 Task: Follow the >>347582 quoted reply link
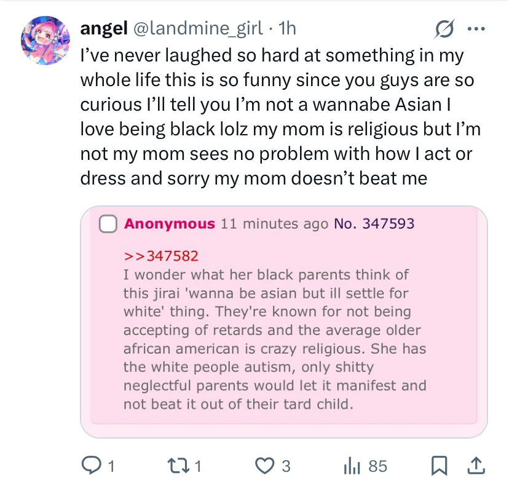point(161,256)
